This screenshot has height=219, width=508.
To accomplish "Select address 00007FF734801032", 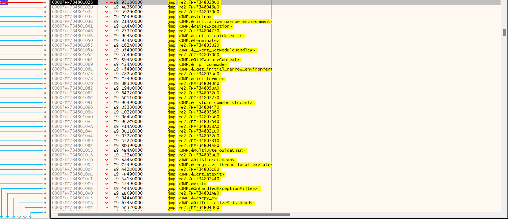I will (x=72, y=12).
